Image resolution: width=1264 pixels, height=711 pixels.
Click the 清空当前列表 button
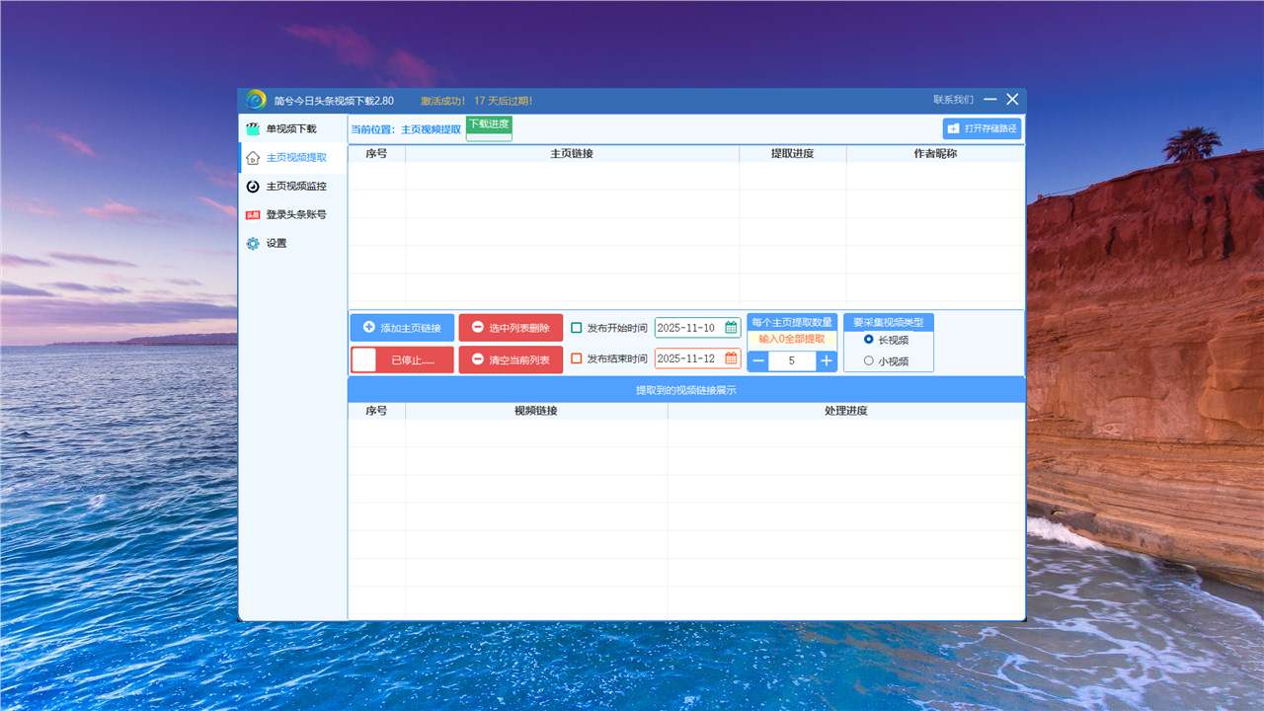coord(511,359)
